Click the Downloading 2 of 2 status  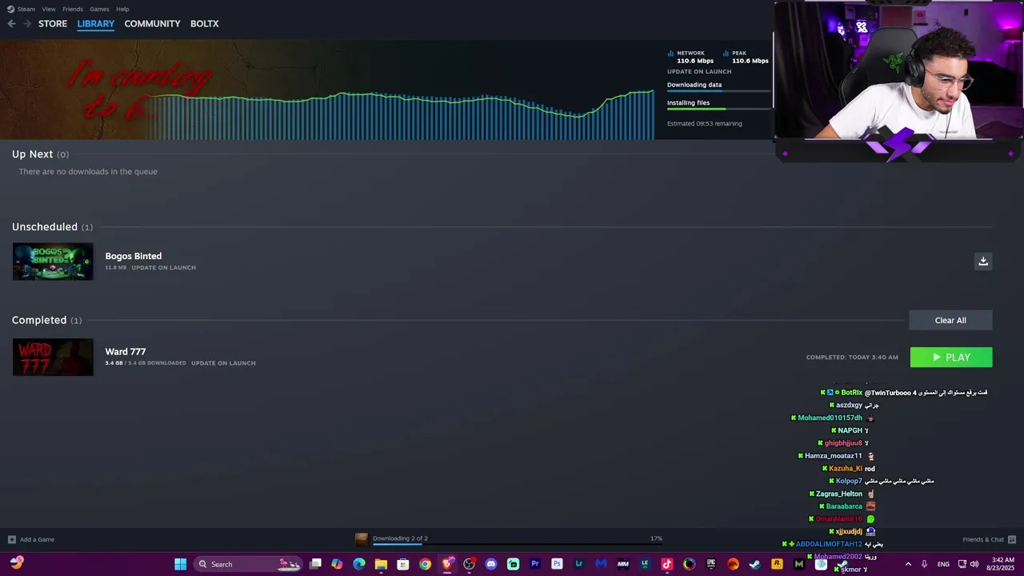[x=400, y=538]
